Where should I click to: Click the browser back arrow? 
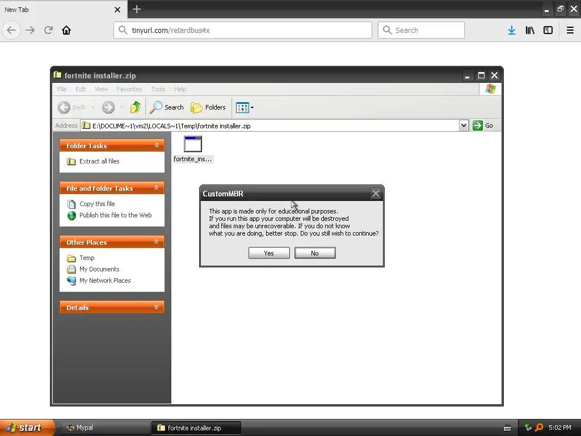coord(11,30)
